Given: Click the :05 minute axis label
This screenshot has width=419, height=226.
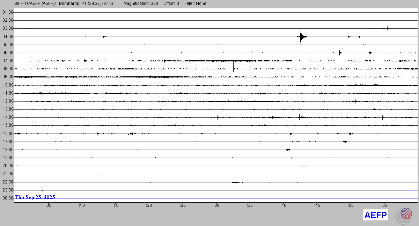Looking at the screenshot, I should (48, 205).
